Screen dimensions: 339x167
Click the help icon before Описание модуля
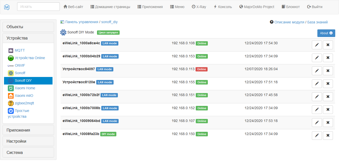(x=271, y=22)
